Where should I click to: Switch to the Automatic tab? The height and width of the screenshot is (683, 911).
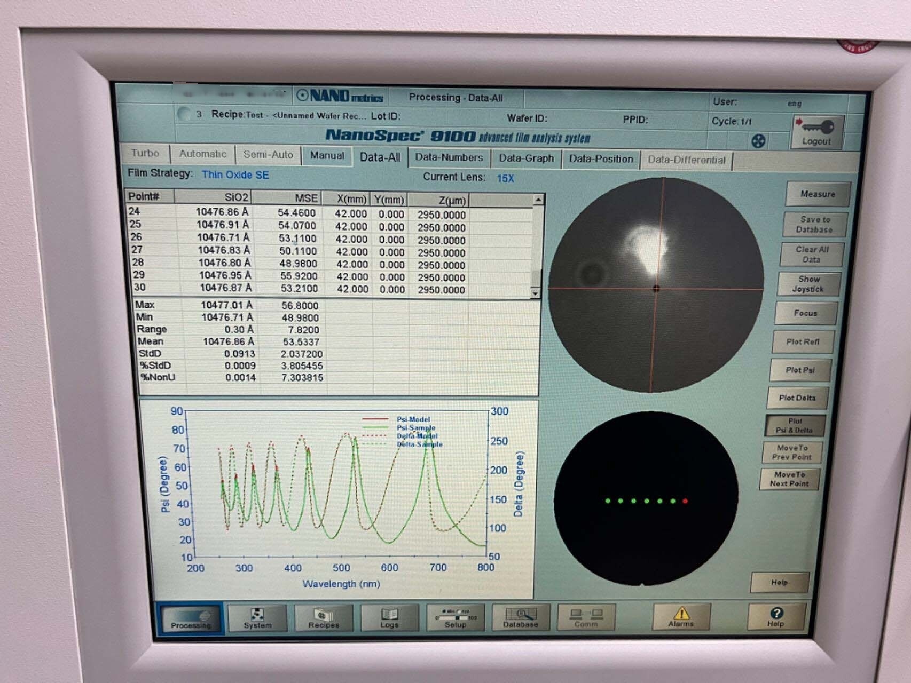click(x=203, y=154)
